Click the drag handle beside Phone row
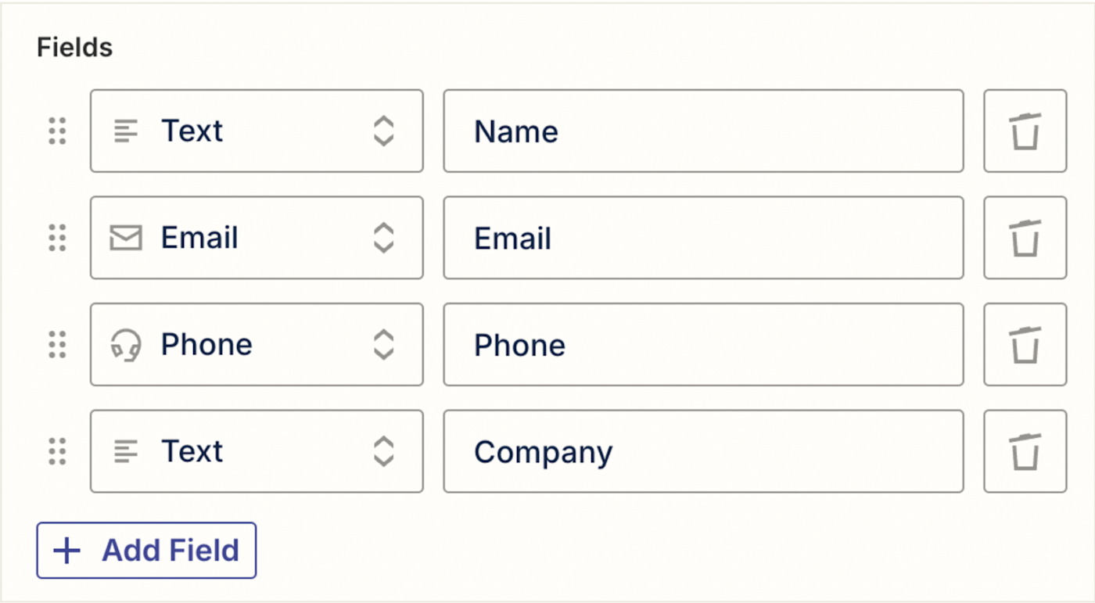1095x603 pixels. click(57, 345)
